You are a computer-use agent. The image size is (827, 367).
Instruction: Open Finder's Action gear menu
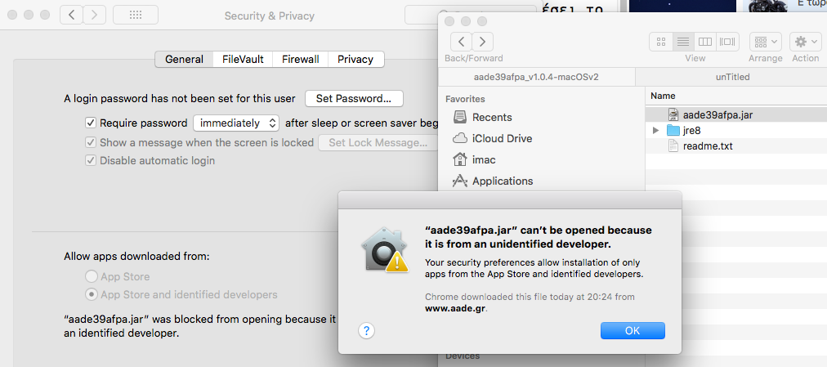pyautogui.click(x=806, y=41)
